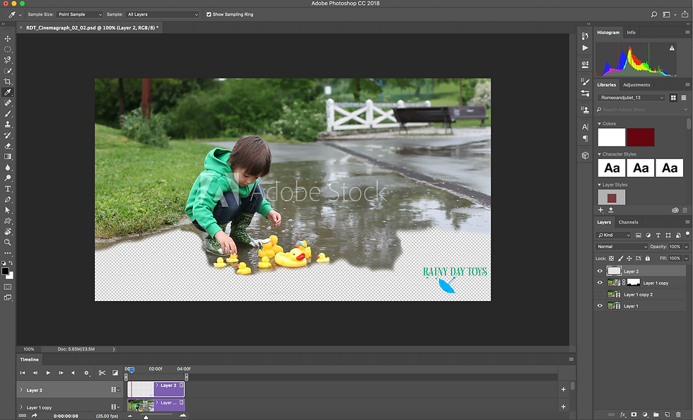This screenshot has width=693, height=420.
Task: Hide Layer 1 copy visibility eye
Action: pyautogui.click(x=600, y=283)
